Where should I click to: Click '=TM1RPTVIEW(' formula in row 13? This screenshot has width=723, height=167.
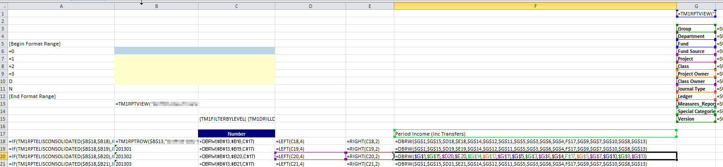pyautogui.click(x=156, y=104)
